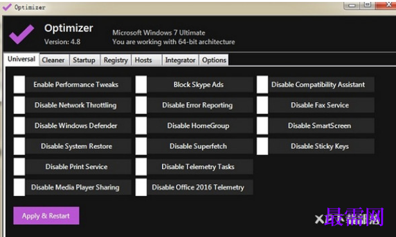Tick the Disable Superfetch checkbox
Screen dimensions: 396x237
tap(141, 146)
